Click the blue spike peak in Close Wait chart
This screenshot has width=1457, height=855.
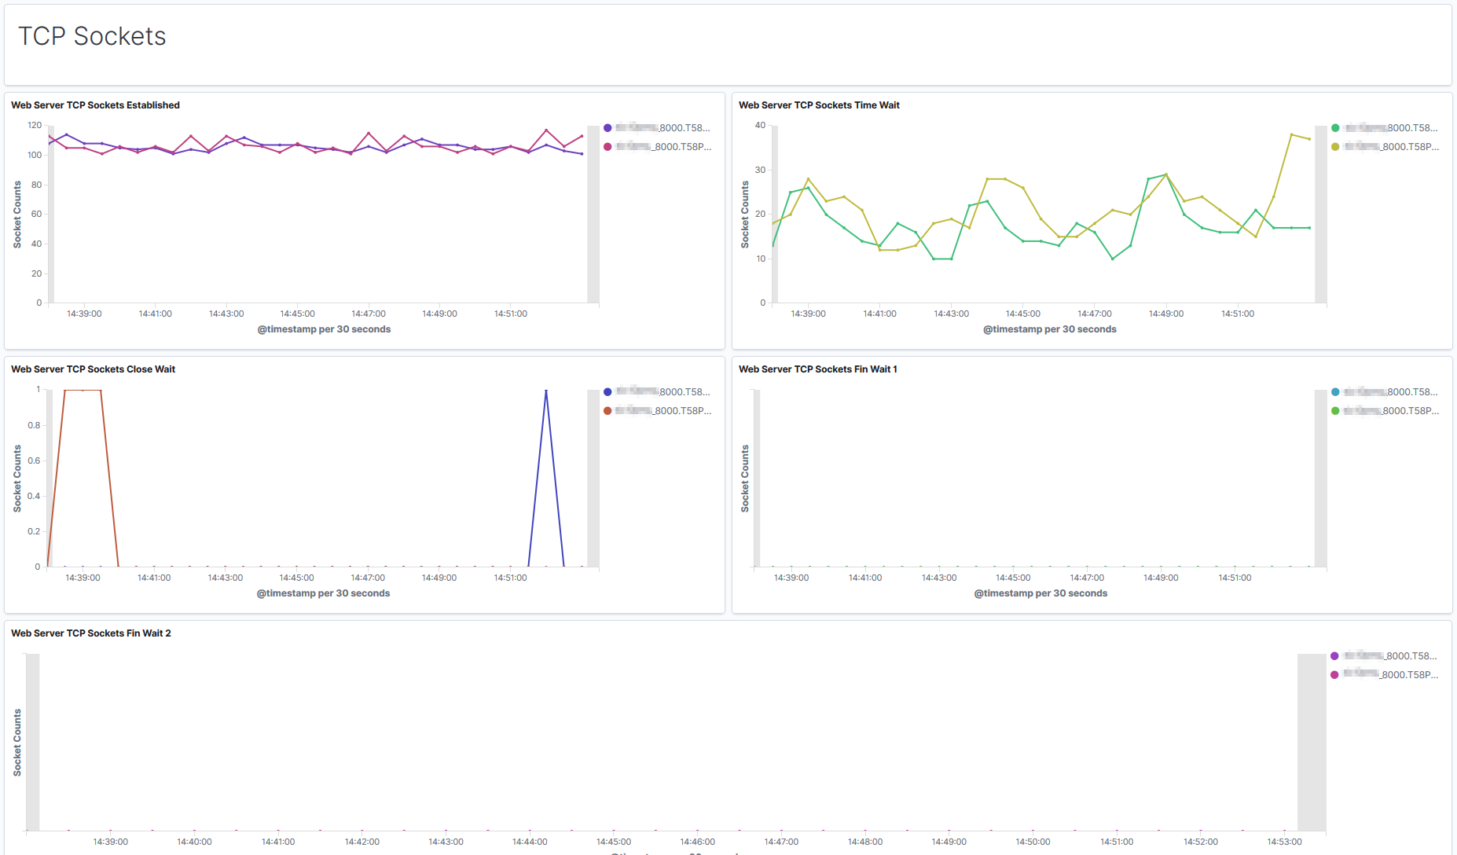(546, 391)
